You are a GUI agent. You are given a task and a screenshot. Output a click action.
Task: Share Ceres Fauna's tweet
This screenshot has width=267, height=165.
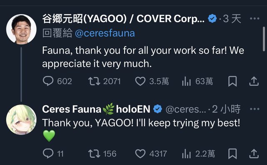[x=254, y=154]
